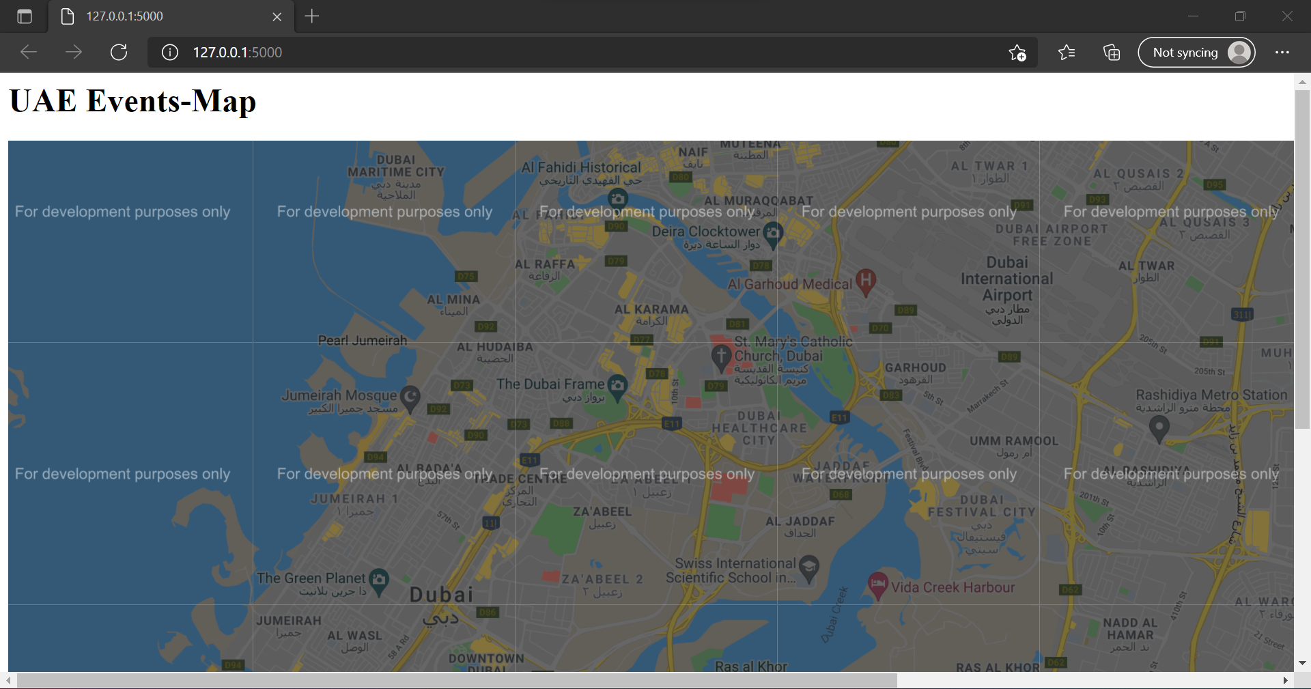Click the Dubai Healthcare City label
The image size is (1311, 689).
coord(759,428)
